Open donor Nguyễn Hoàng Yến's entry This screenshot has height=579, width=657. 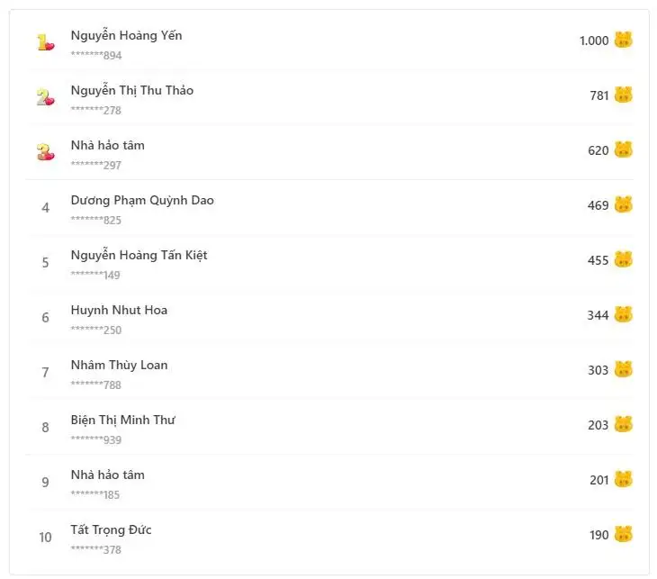pos(126,36)
